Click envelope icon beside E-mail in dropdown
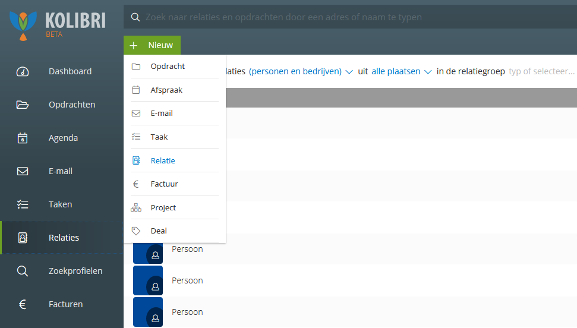Image resolution: width=577 pixels, height=328 pixels. (x=136, y=113)
